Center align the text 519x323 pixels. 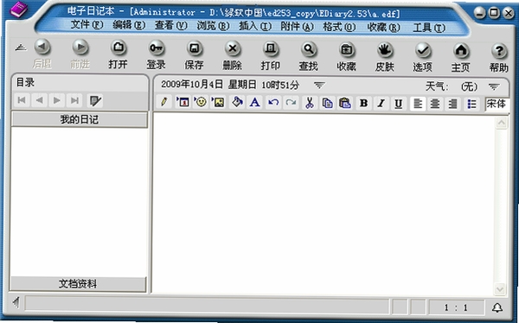[435, 104]
